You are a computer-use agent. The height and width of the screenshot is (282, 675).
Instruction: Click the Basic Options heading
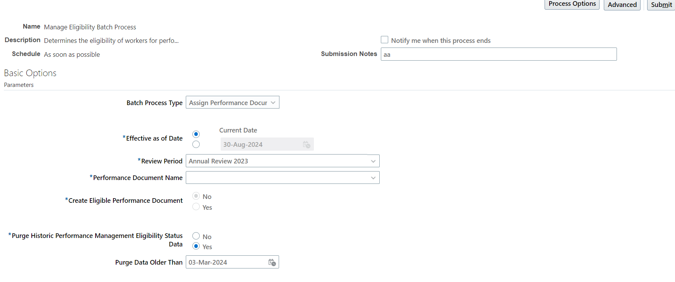point(30,73)
